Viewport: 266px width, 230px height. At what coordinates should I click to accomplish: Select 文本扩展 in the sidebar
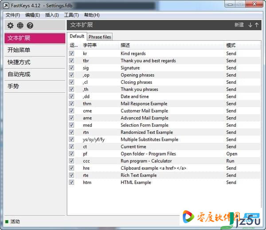35,38
